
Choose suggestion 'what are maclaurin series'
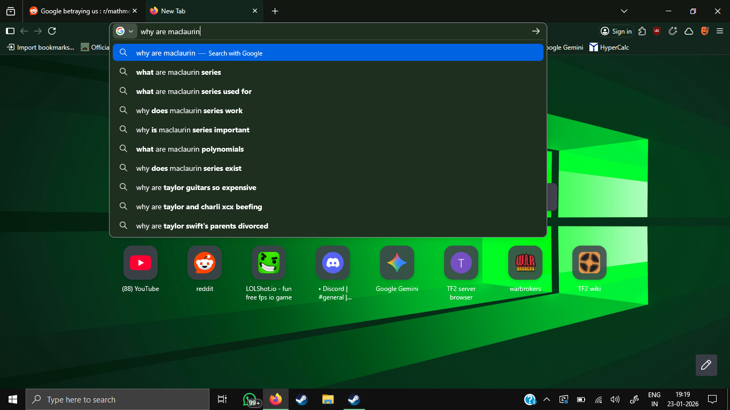(328, 72)
